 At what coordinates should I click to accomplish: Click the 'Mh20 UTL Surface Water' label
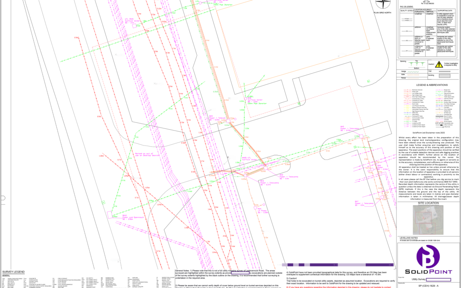click(x=249, y=159)
